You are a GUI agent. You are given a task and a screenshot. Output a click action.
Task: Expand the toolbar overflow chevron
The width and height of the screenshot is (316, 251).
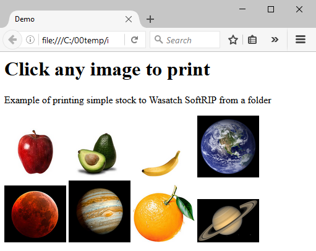point(275,40)
